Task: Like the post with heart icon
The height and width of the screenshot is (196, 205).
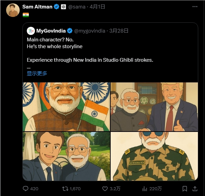Action: coord(106,189)
